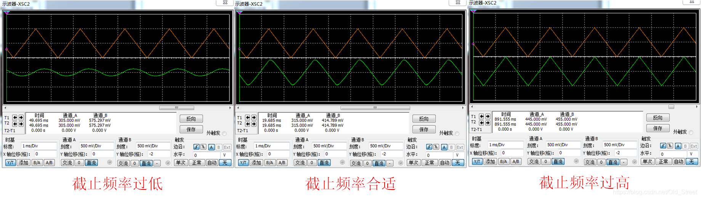Select 正常 trigger mode in left oscilloscope
This screenshot has width=701, height=199.
(x=197, y=162)
